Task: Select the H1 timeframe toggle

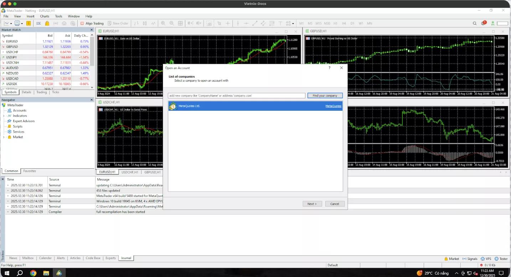Action: [335, 24]
